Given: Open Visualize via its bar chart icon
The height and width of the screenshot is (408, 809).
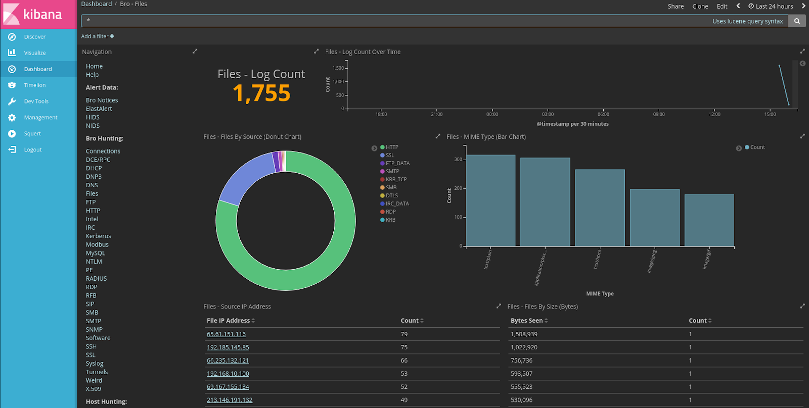Looking at the screenshot, I should click(x=12, y=53).
